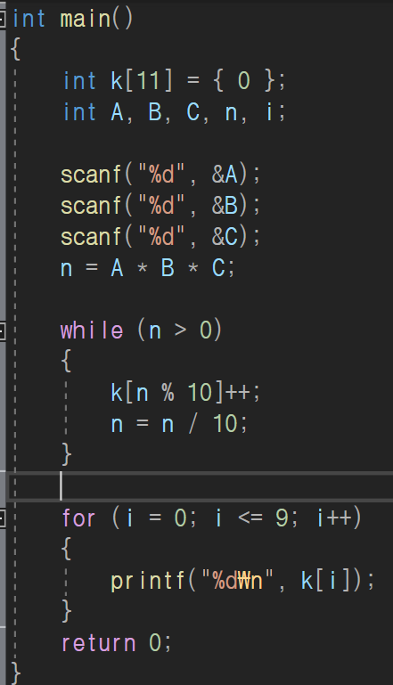This screenshot has width=393, height=685.
Task: Click the line 'int A, B, C, n, i;'
Action: [x=175, y=113]
